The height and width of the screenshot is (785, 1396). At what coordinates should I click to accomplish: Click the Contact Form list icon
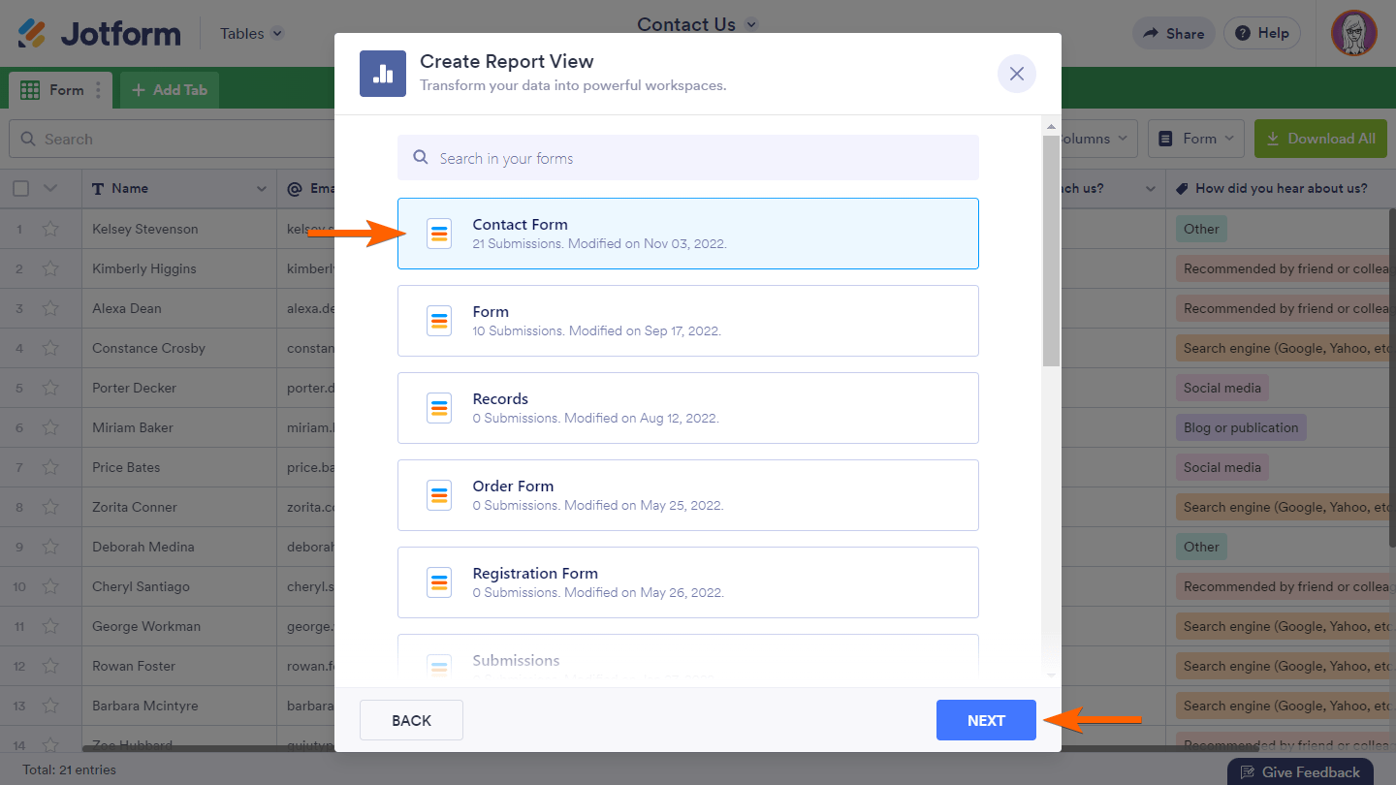point(439,234)
